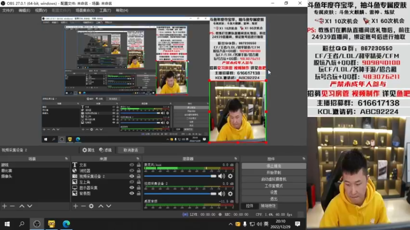Lock the 背景图 source
This screenshot has height=230, width=410.
(138, 194)
